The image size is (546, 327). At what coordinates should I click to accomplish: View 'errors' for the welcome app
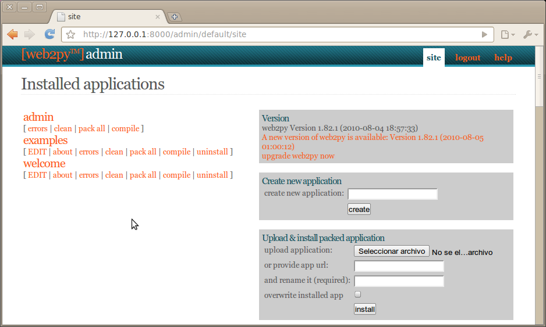point(89,175)
